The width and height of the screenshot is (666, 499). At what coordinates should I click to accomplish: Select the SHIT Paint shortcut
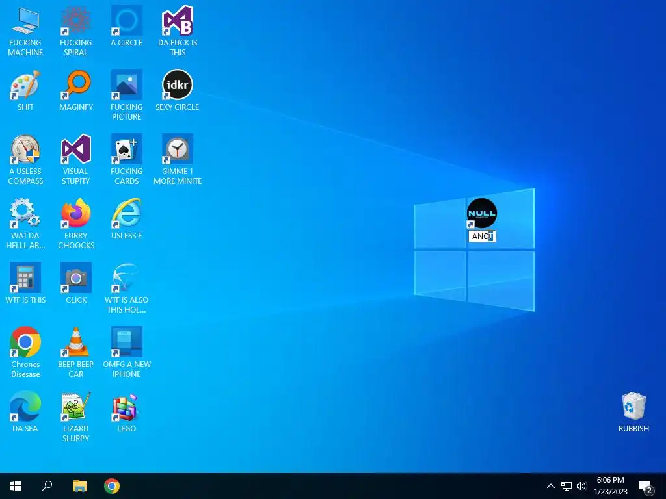(x=25, y=85)
